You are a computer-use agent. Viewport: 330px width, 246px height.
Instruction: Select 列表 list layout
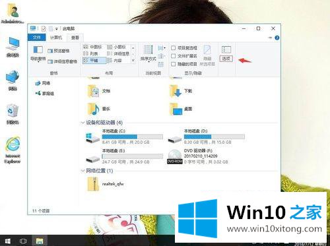[x=91, y=53]
